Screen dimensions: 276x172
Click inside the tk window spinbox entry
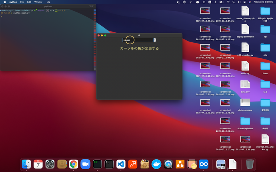click(138, 40)
